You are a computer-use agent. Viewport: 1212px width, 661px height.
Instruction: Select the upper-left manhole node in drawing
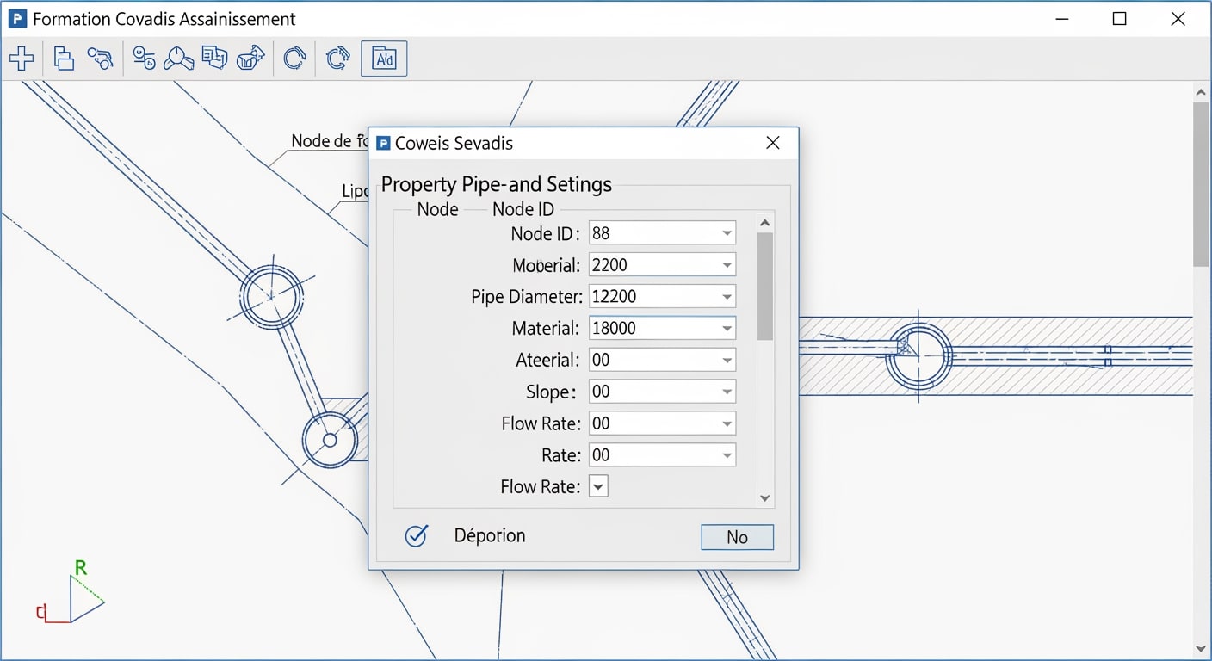[272, 297]
